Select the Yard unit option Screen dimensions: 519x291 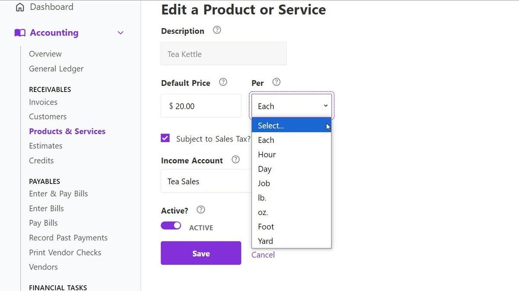click(x=266, y=241)
